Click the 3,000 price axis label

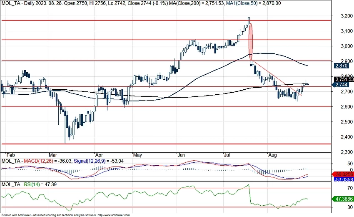pyautogui.click(x=347, y=46)
